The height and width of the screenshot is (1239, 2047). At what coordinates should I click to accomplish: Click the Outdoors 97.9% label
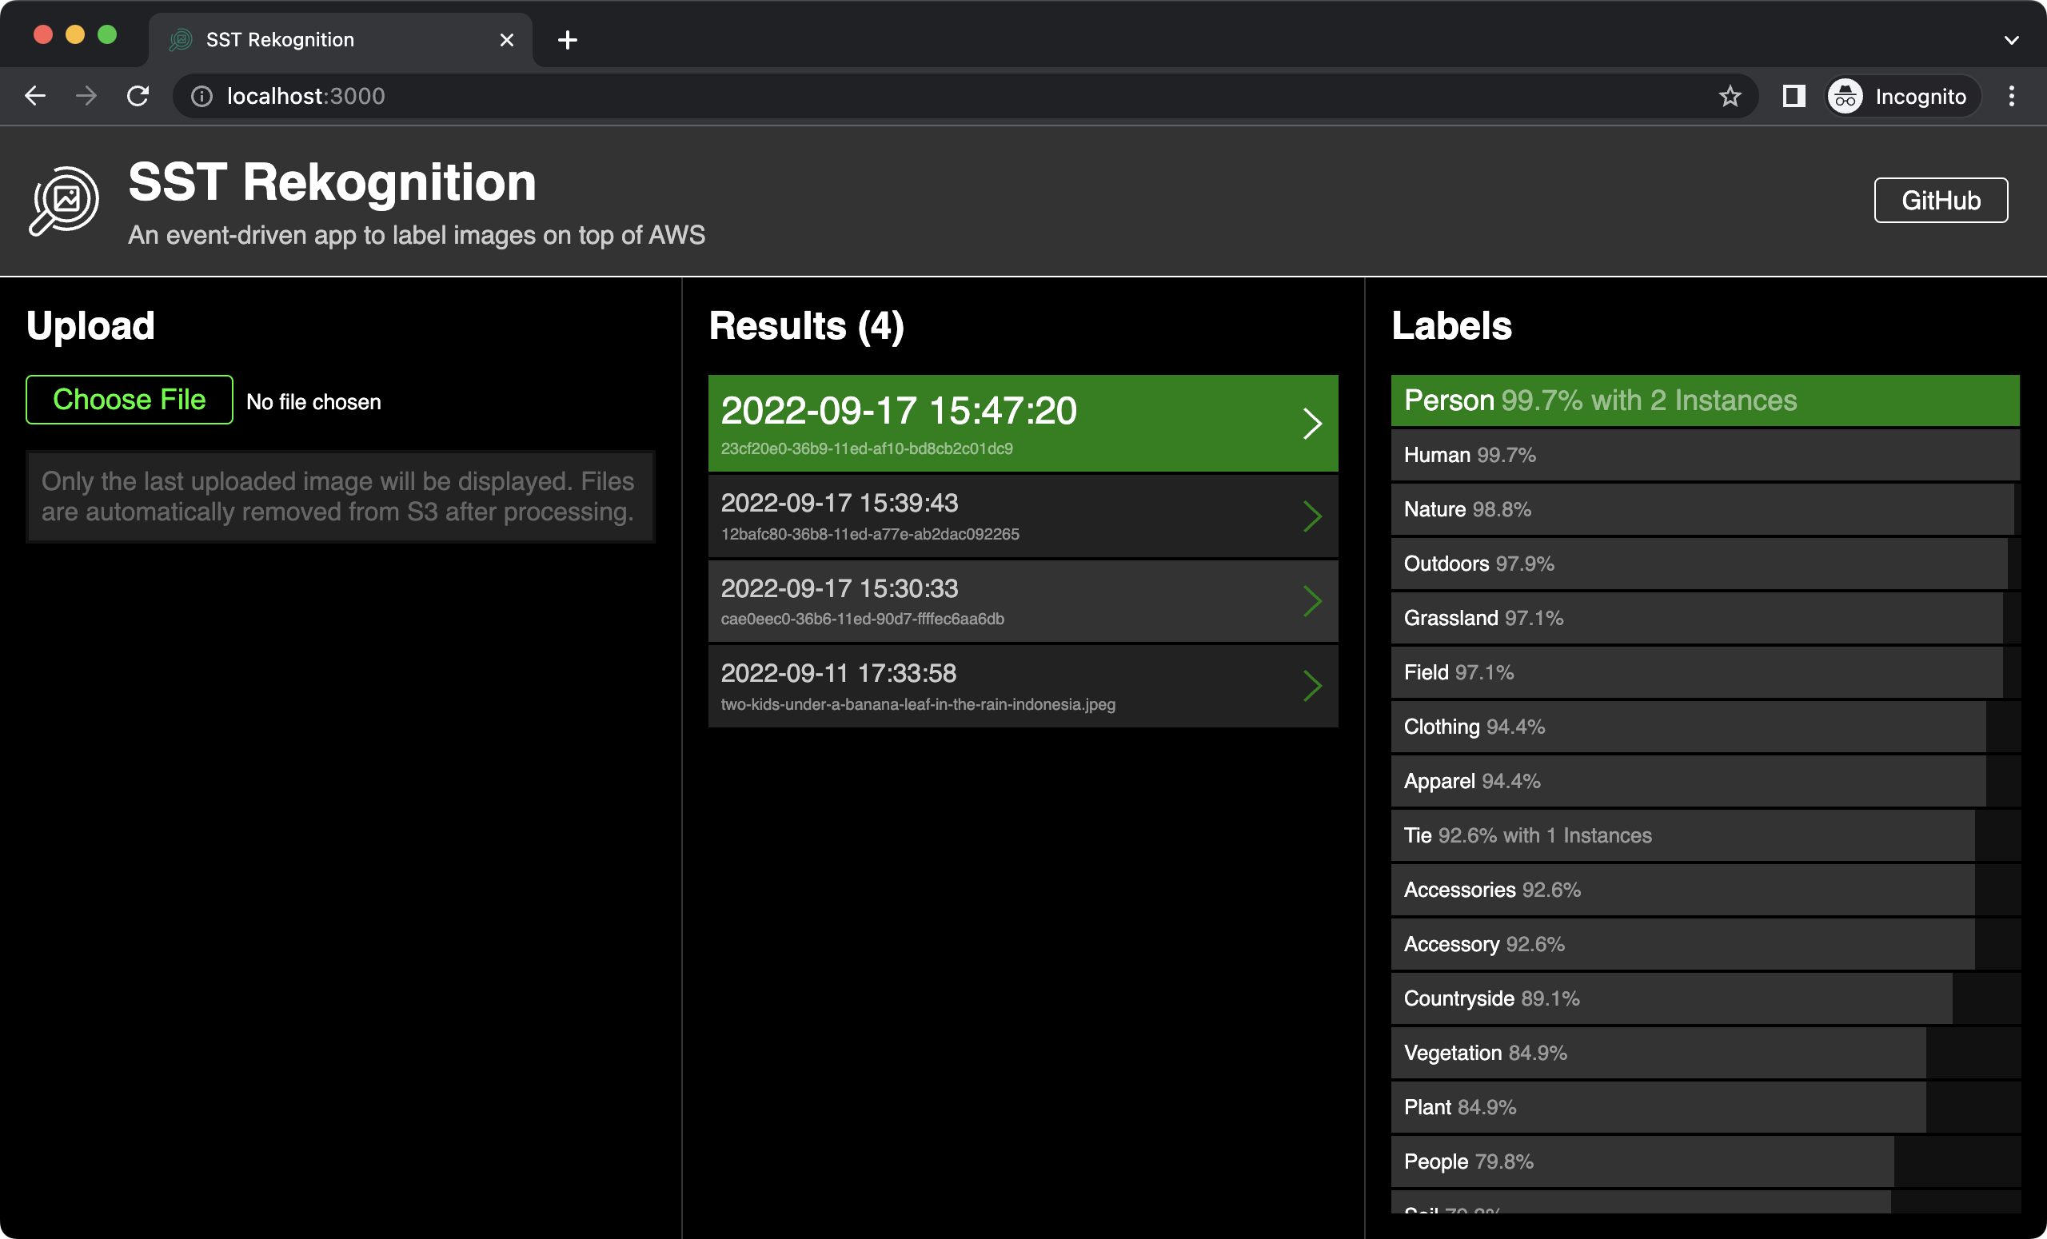(1706, 564)
